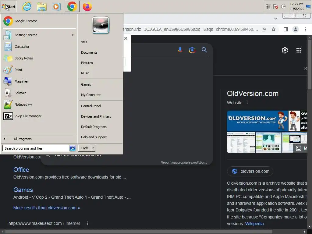Click the OldVersion.com banner image
This screenshot has width=312, height=234.
pos(257,121)
